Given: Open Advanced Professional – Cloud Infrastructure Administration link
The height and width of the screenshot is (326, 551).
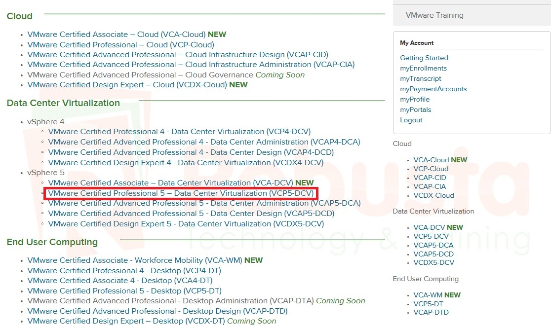Looking at the screenshot, I should (x=191, y=65).
